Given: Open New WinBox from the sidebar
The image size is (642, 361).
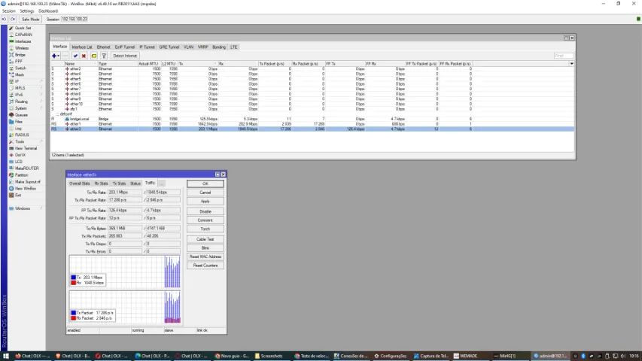Looking at the screenshot, I should (26, 188).
